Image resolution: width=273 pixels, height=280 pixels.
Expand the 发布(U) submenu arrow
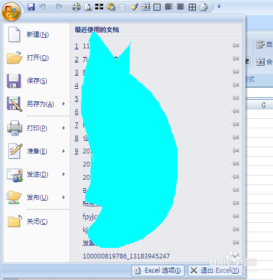[x=64, y=198]
